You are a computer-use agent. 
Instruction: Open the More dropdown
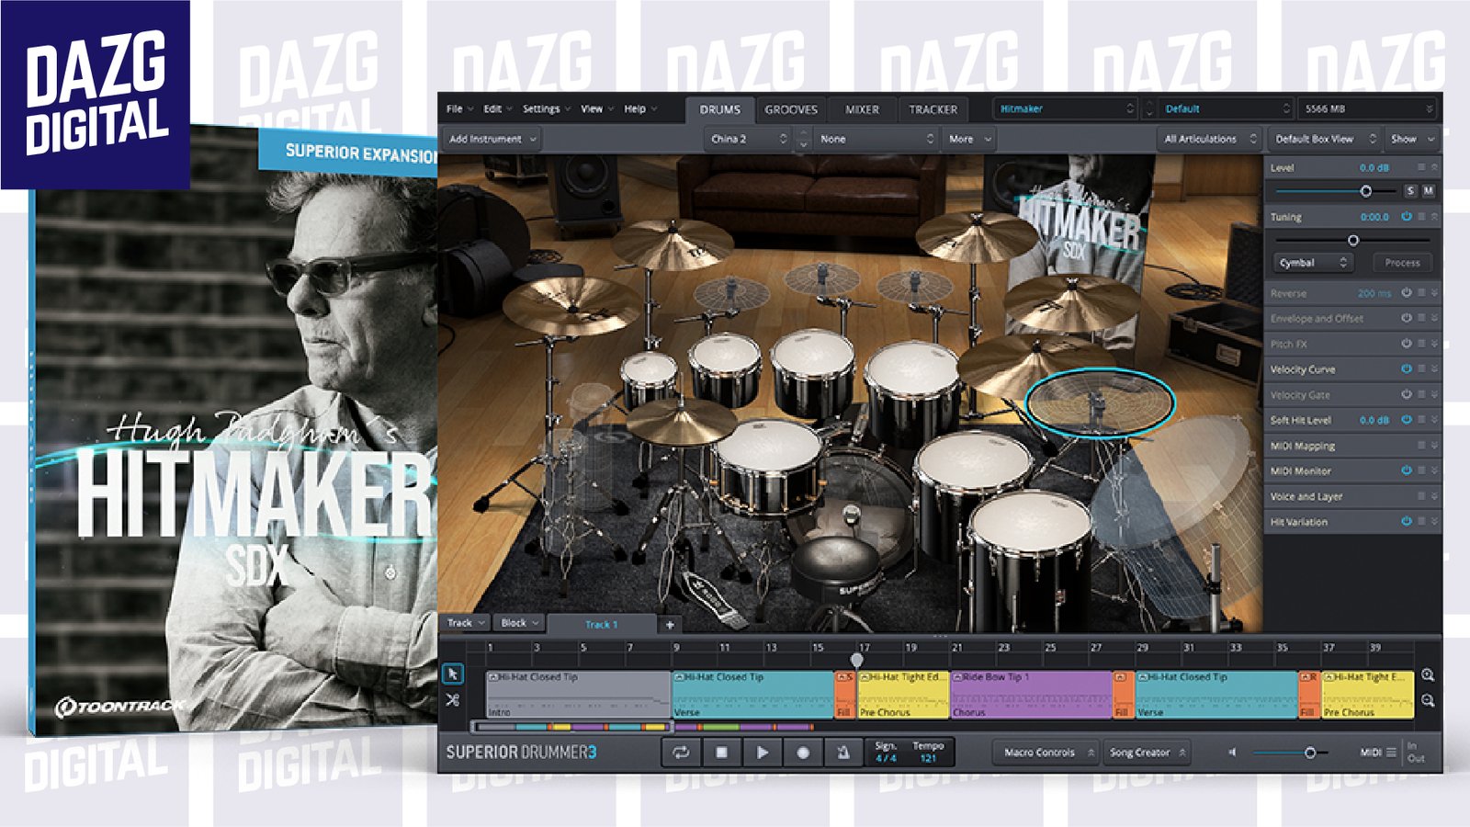970,139
